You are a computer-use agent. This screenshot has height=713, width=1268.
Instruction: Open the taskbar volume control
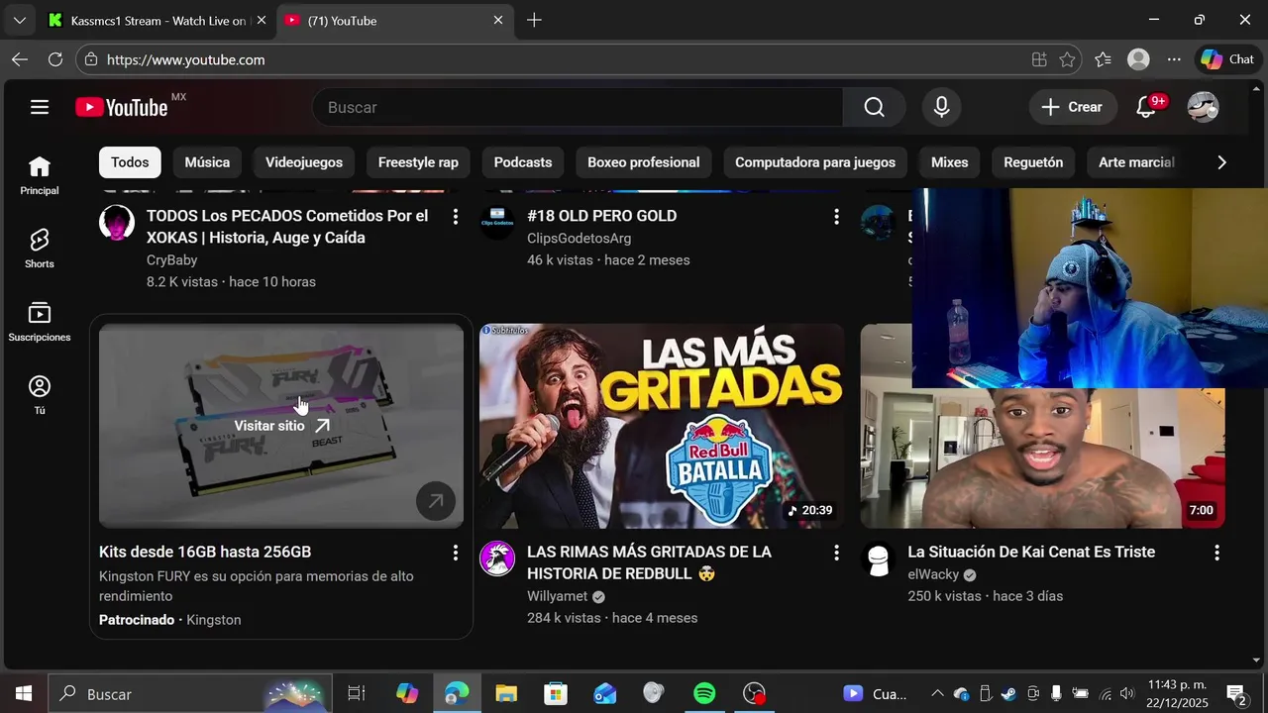tap(1127, 694)
